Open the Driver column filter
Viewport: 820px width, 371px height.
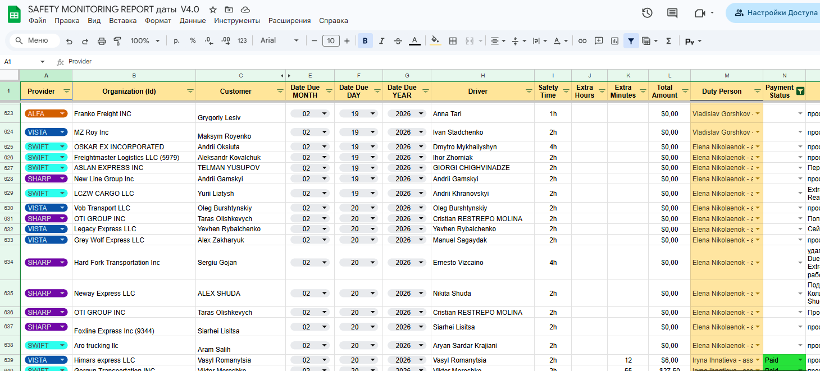529,91
